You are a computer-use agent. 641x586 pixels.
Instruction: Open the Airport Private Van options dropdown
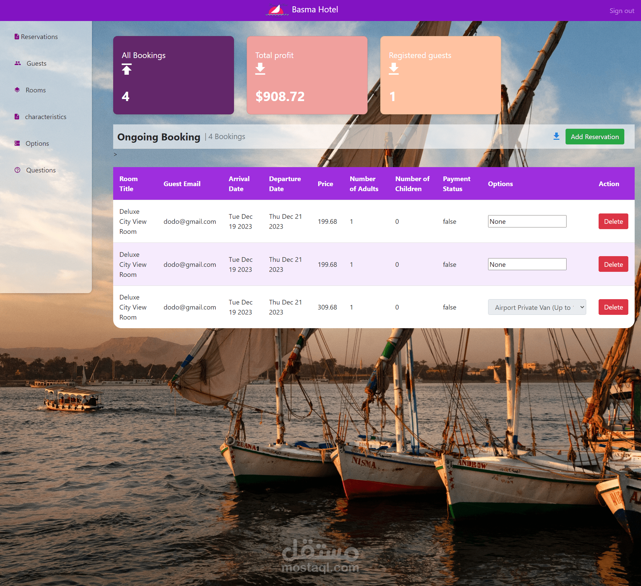[537, 307]
